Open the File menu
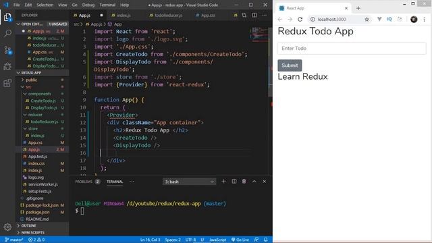 (x=16, y=5)
